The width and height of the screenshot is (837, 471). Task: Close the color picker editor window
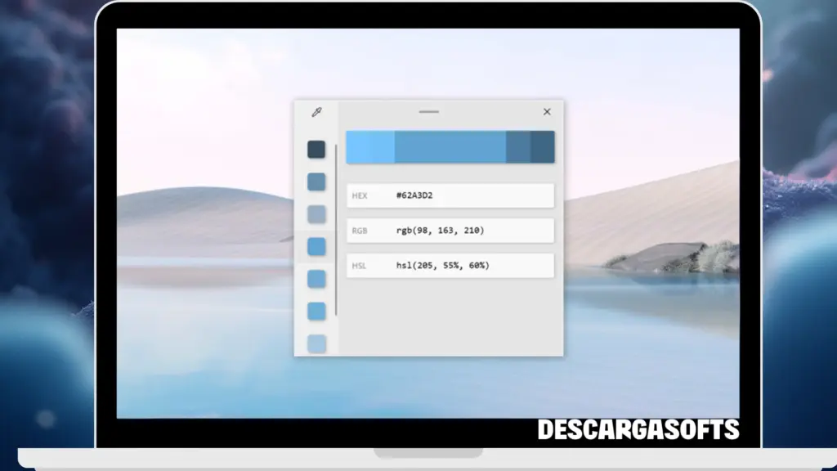click(x=546, y=112)
